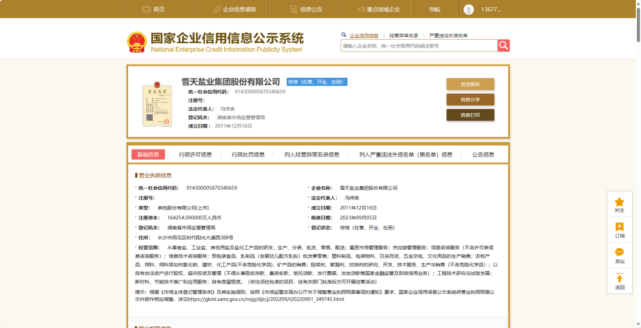Select 企业信用信息 search category
The width and height of the screenshot is (641, 328).
click(364, 36)
